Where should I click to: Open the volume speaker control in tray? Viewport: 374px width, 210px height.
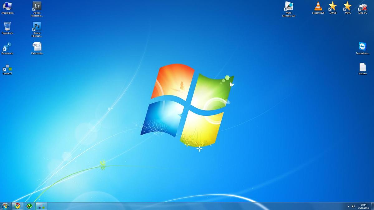coord(353,206)
